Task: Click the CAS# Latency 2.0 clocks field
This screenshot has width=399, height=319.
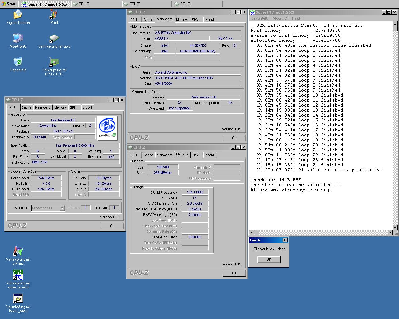Action: click(195, 203)
